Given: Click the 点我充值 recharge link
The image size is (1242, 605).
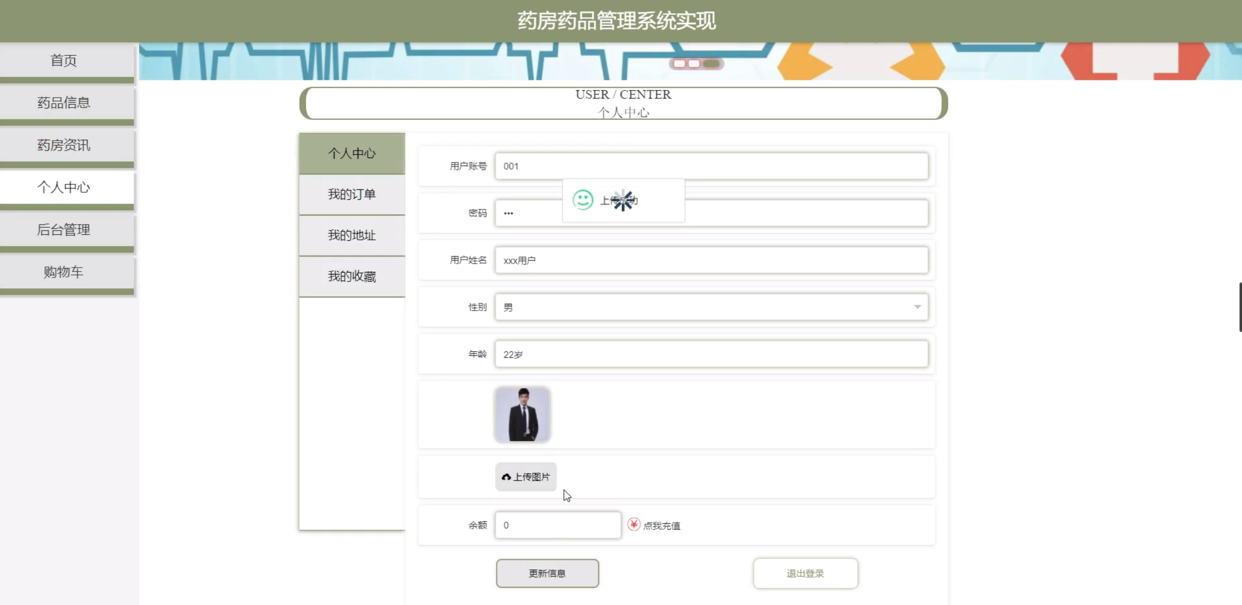Looking at the screenshot, I should tap(662, 526).
